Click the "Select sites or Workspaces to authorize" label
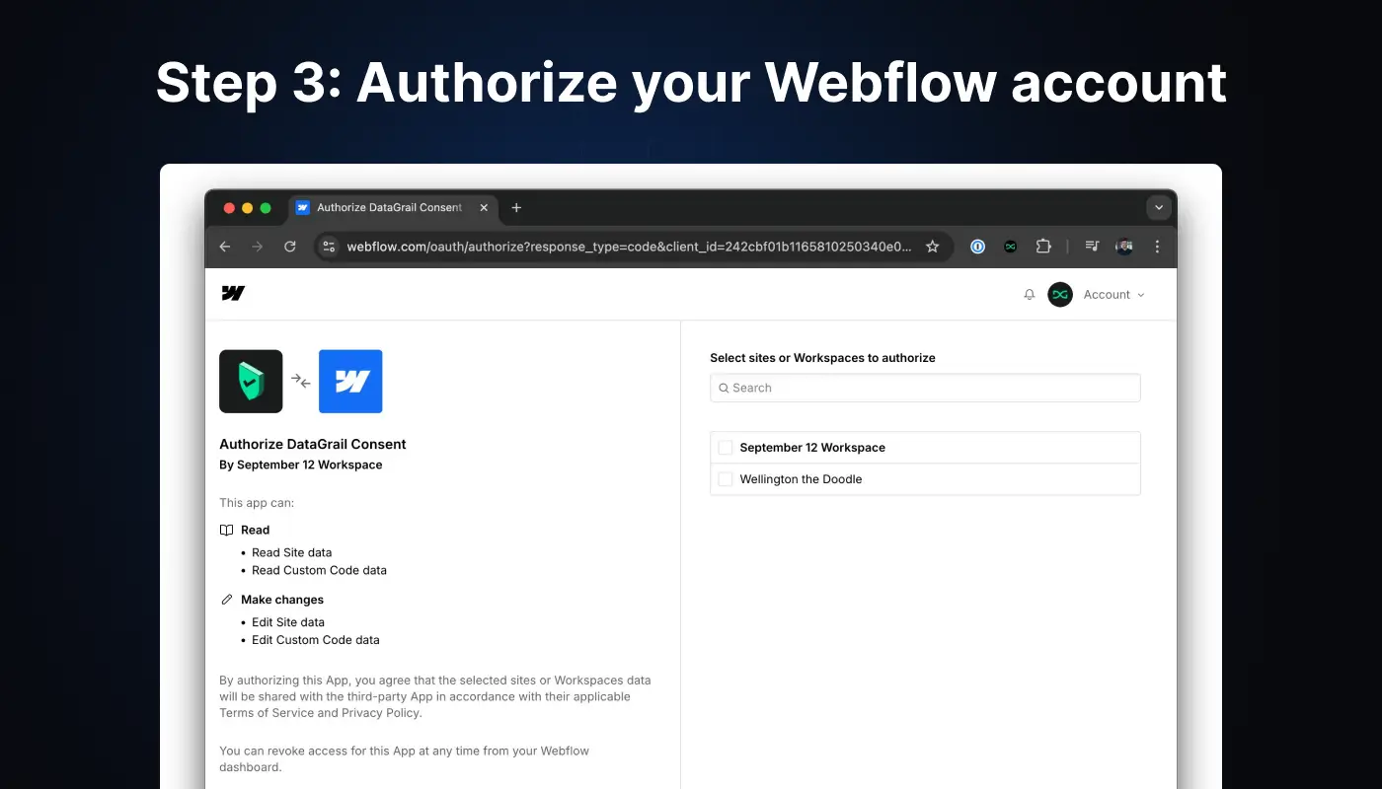Image resolution: width=1382 pixels, height=789 pixels. tap(823, 358)
